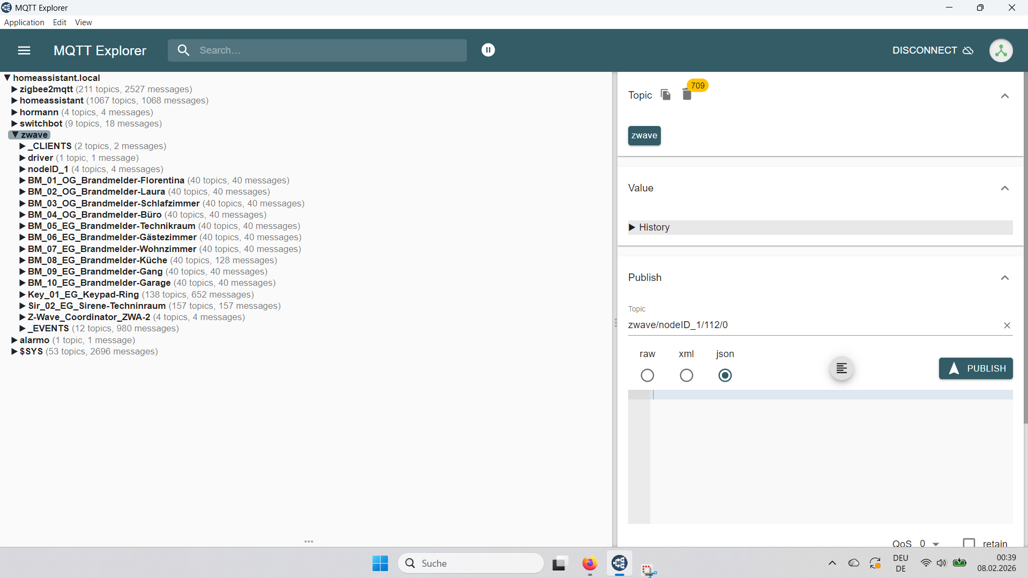Click the DISCONNECT button
Viewport: 1028px width, 578px height.
(x=933, y=50)
